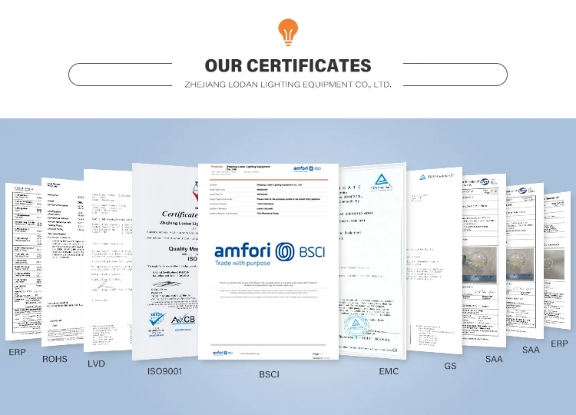Open the rightmost ERP certificate page
Viewport: 576px width, 415px height.
click(558, 261)
